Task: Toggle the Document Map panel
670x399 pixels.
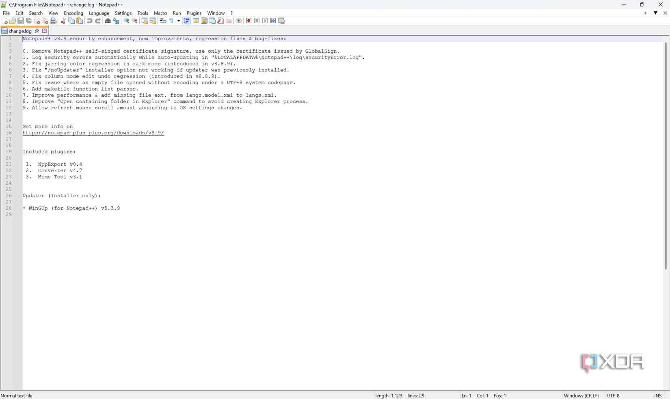Action: click(204, 21)
